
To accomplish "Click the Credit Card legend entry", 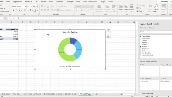I will pos(76,67).
